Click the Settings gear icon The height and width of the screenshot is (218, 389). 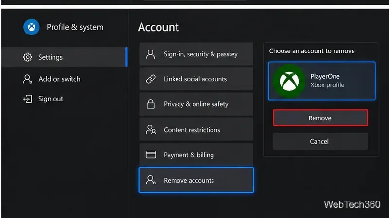28,57
